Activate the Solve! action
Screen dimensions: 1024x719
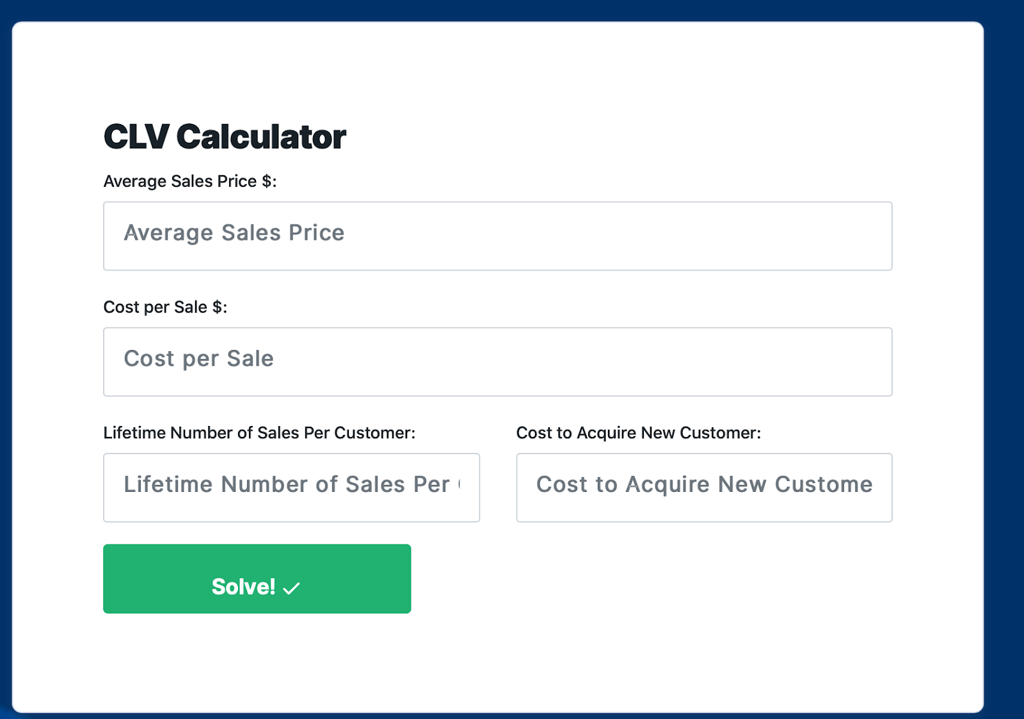point(256,578)
